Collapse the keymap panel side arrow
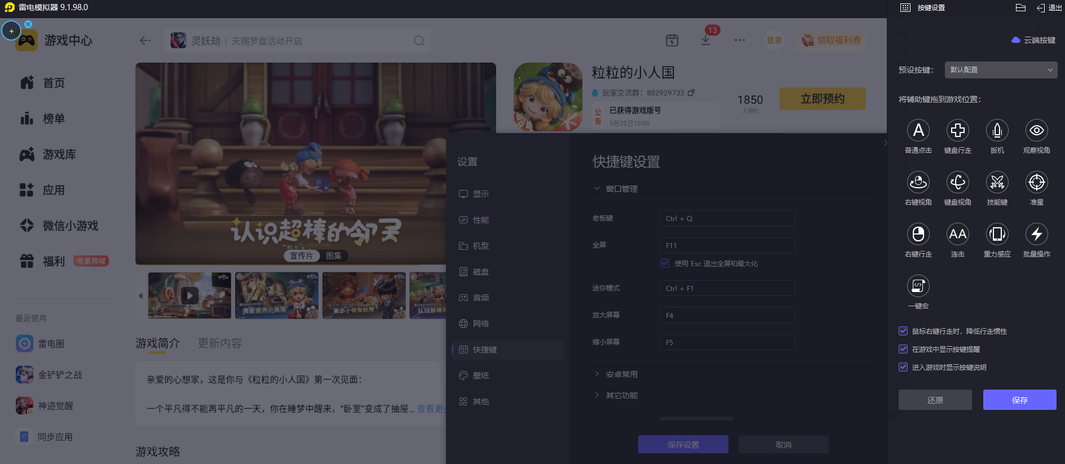The image size is (1065, 464). [x=886, y=143]
